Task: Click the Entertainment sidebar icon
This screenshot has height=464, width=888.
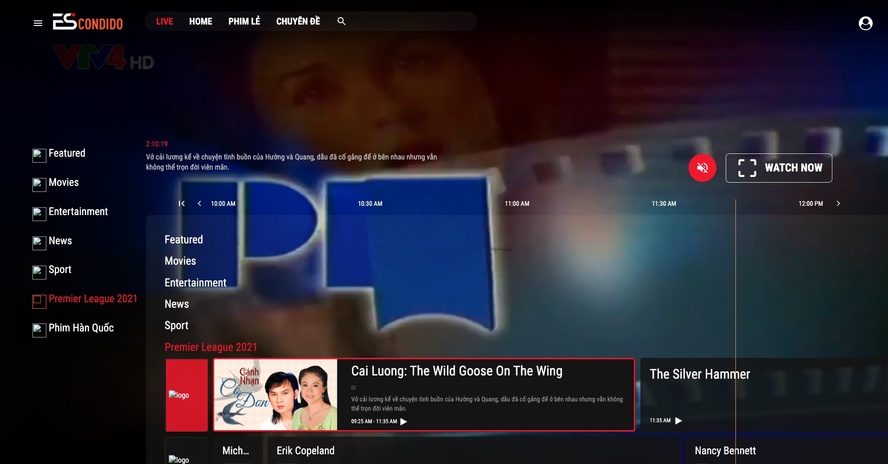Action: [x=39, y=214]
